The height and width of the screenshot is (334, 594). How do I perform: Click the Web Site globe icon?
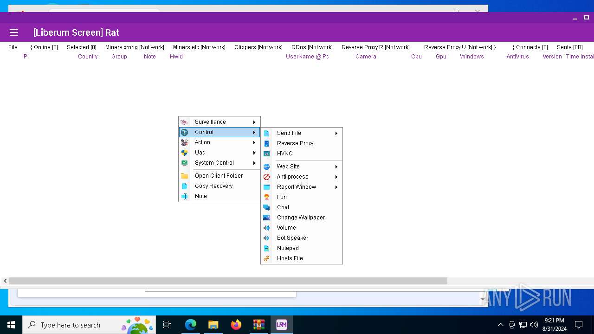click(266, 167)
